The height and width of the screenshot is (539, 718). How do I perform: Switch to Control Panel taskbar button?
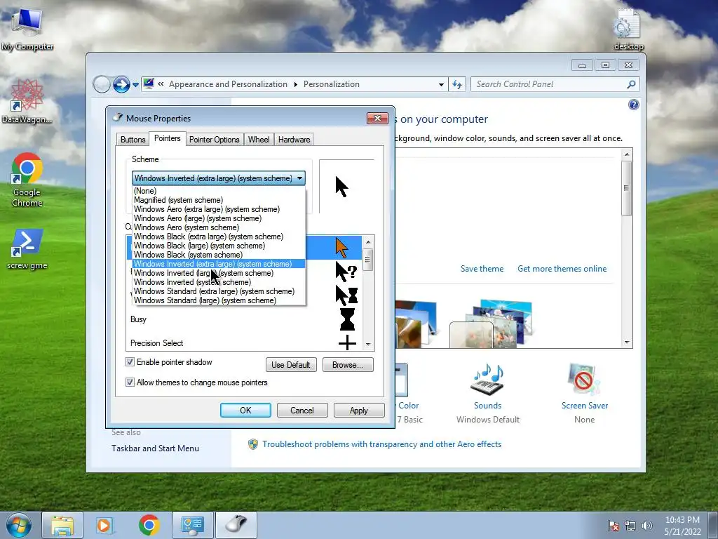pyautogui.click(x=193, y=525)
